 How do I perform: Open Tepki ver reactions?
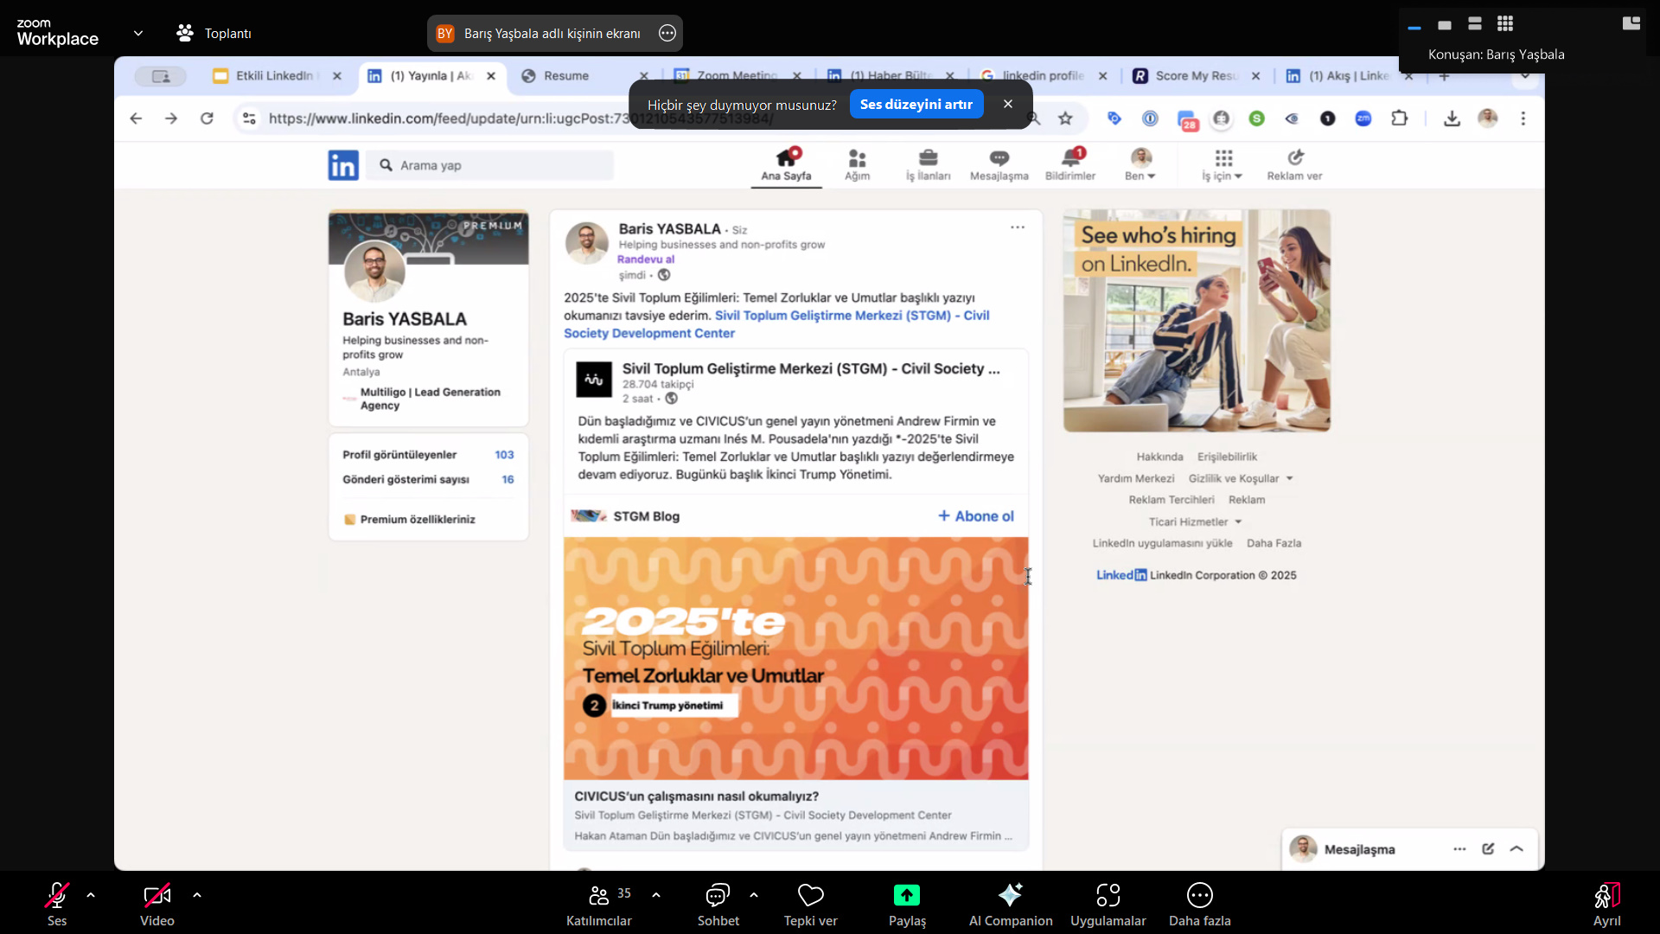[x=811, y=904]
